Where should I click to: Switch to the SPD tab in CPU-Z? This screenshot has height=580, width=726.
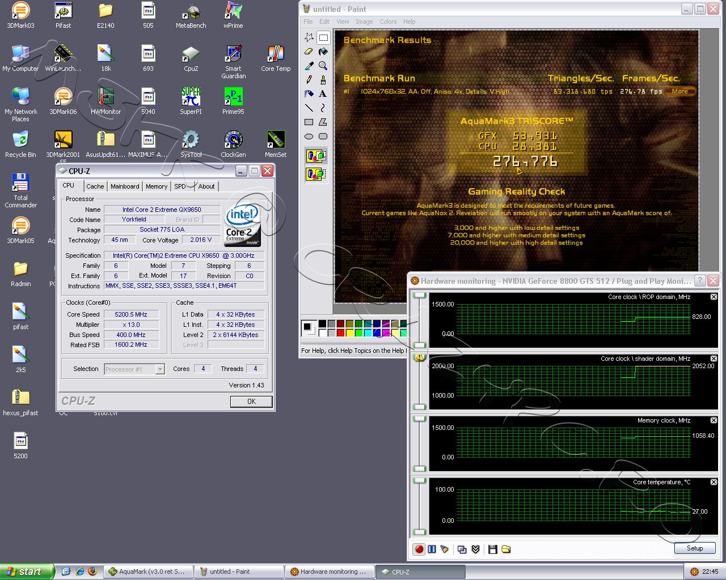[180, 186]
